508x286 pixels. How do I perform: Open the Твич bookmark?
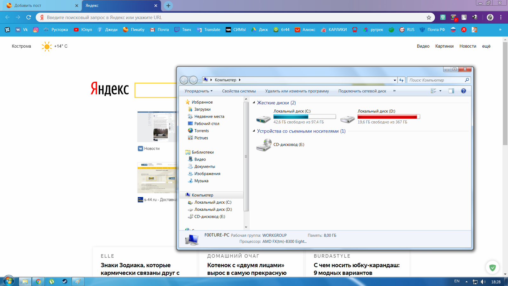tap(183, 30)
